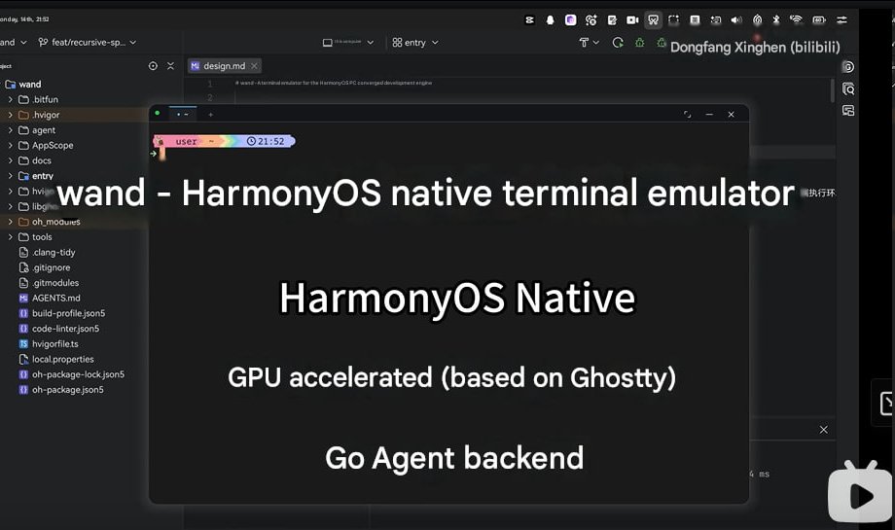The image size is (895, 530).
Task: Open oh-package-lock.json5 file
Action: tap(78, 374)
